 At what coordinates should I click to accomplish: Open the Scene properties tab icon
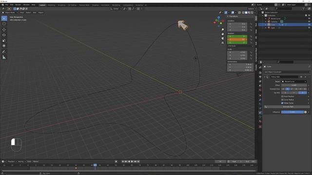(x=260, y=86)
